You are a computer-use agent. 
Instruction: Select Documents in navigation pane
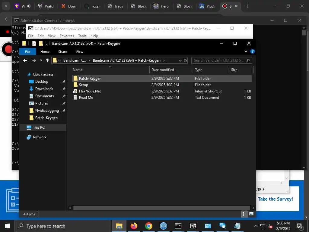(44, 96)
